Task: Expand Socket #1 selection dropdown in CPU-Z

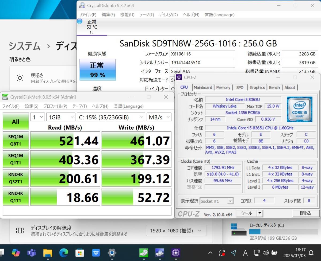Action: [x=217, y=201]
